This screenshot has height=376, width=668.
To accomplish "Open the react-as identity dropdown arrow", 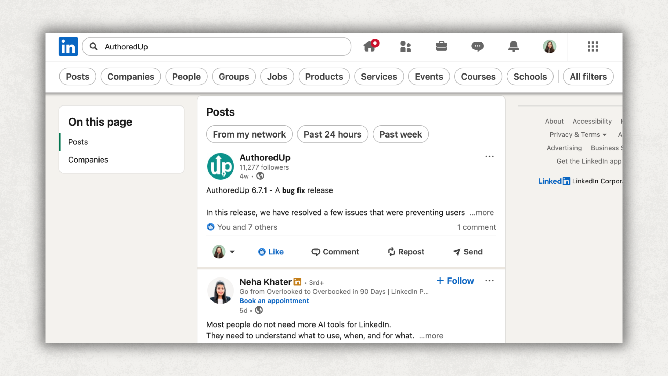I will tap(232, 252).
